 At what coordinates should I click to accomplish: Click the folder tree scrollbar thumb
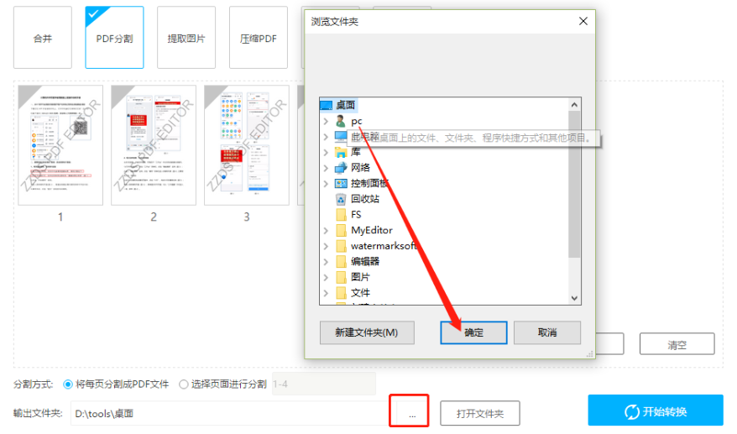574,185
